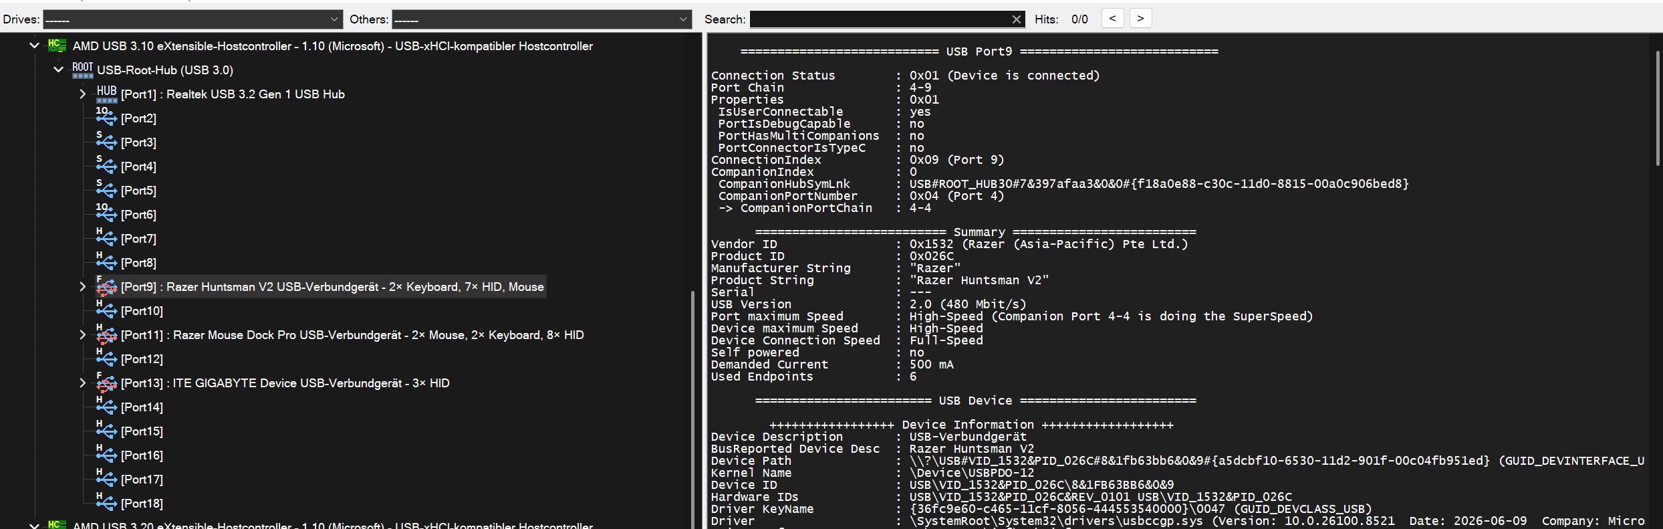
Task: Expand the Port13 ITE GIGABYTE Device node
Action: [x=82, y=383]
